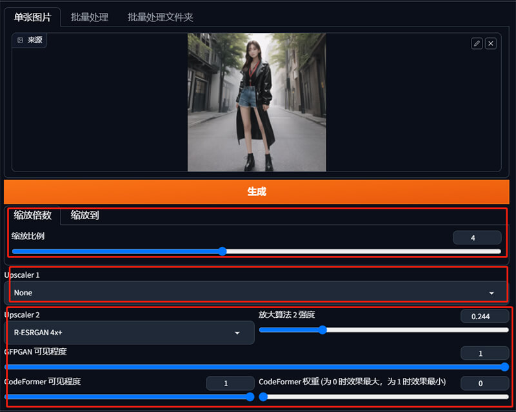The height and width of the screenshot is (412, 516).
Task: Open the Upscaler 2 R-ESRGAN 4x+ dropdown
Action: pos(129,333)
